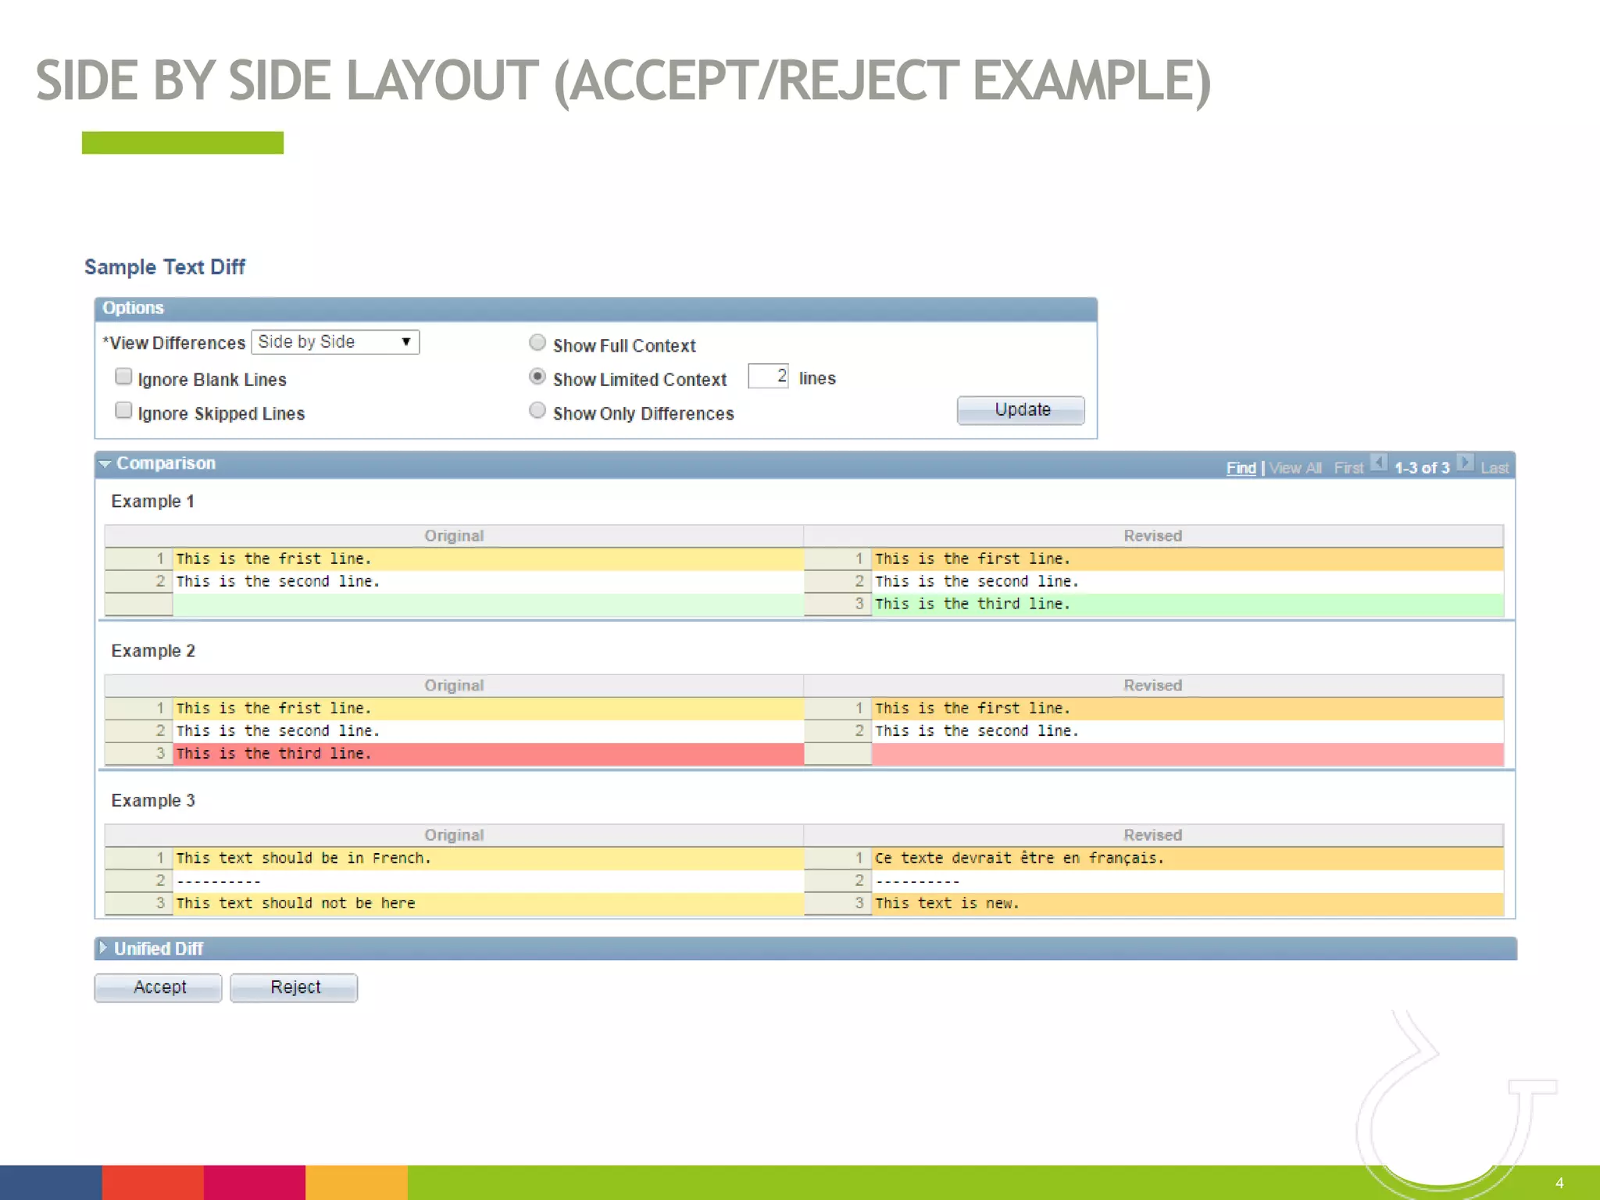Select Show Full Context radio button
The image size is (1600, 1200).
click(537, 343)
